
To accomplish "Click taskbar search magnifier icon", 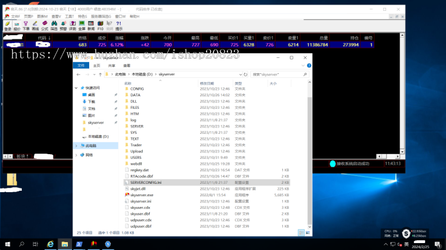I will coord(22,244).
